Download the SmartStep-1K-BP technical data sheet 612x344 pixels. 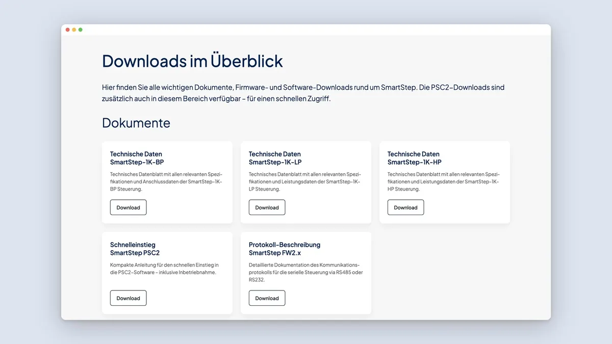[128, 207]
